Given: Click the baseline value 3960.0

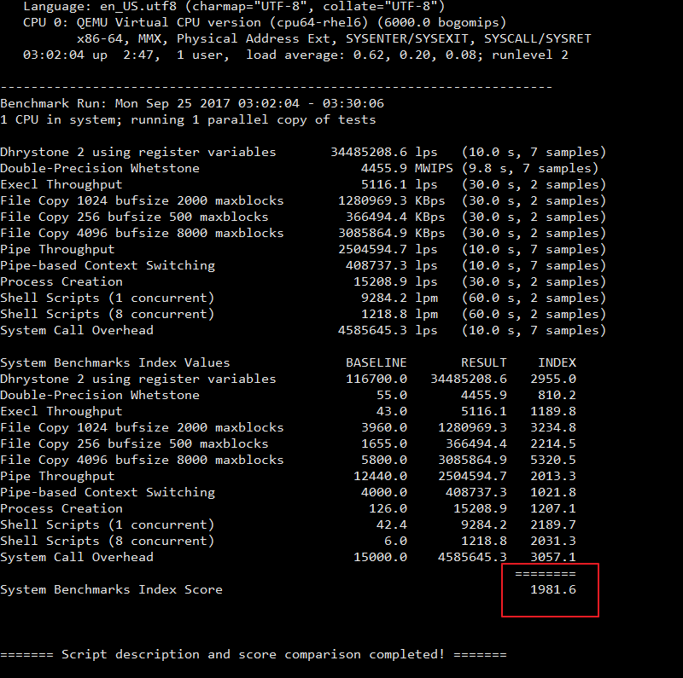Looking at the screenshot, I should [x=384, y=427].
